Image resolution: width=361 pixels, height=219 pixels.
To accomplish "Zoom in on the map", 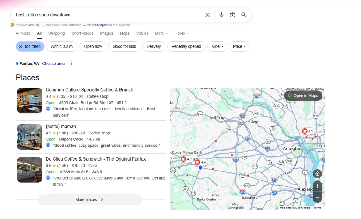I will 317,186.
